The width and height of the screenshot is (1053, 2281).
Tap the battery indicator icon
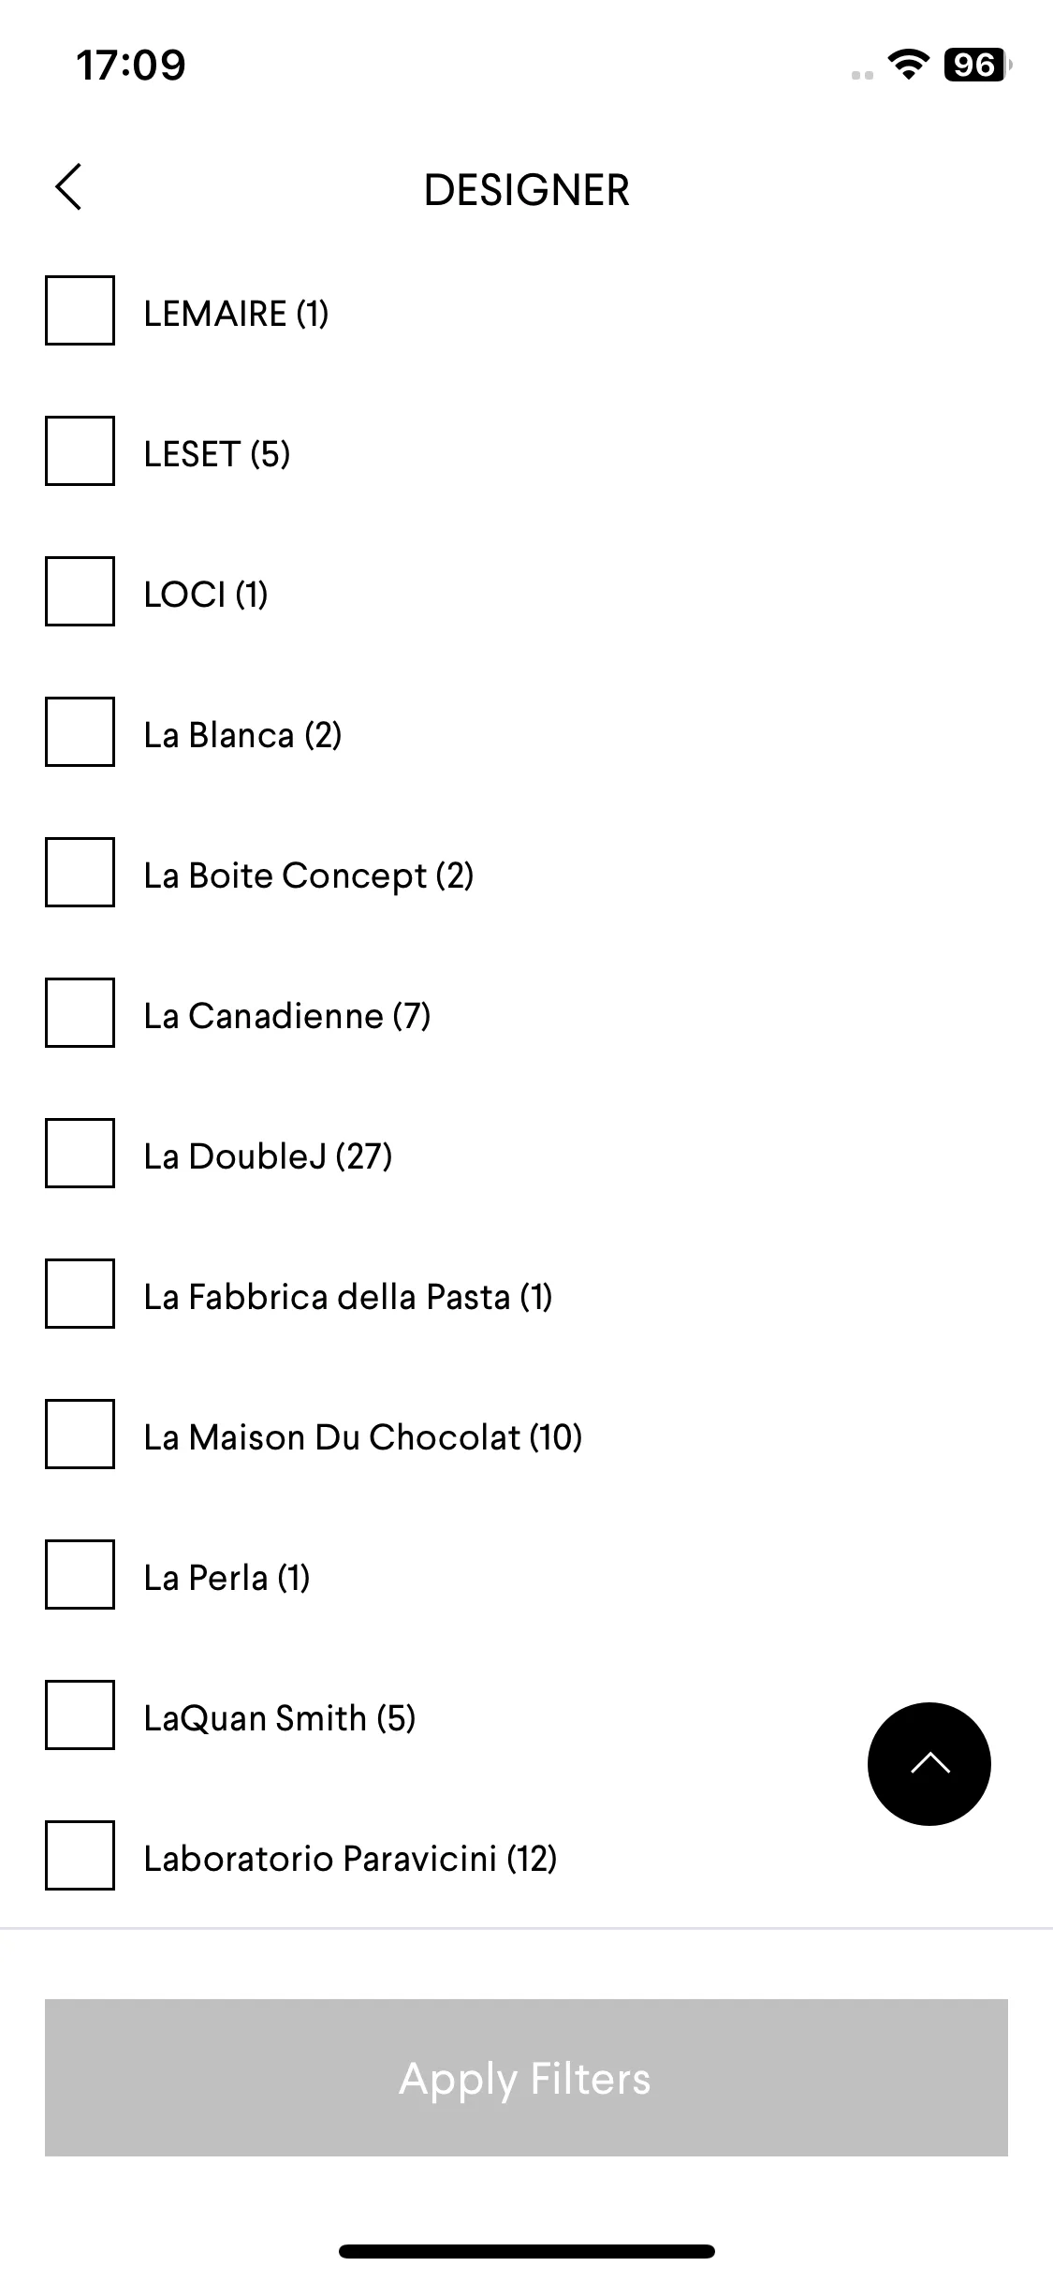(x=976, y=65)
